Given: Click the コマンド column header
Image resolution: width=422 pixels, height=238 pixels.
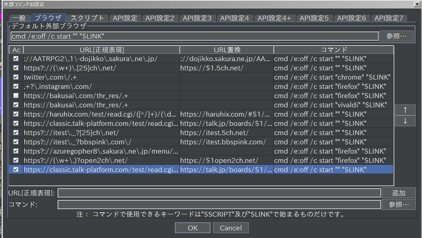Looking at the screenshot, I should [334, 50].
